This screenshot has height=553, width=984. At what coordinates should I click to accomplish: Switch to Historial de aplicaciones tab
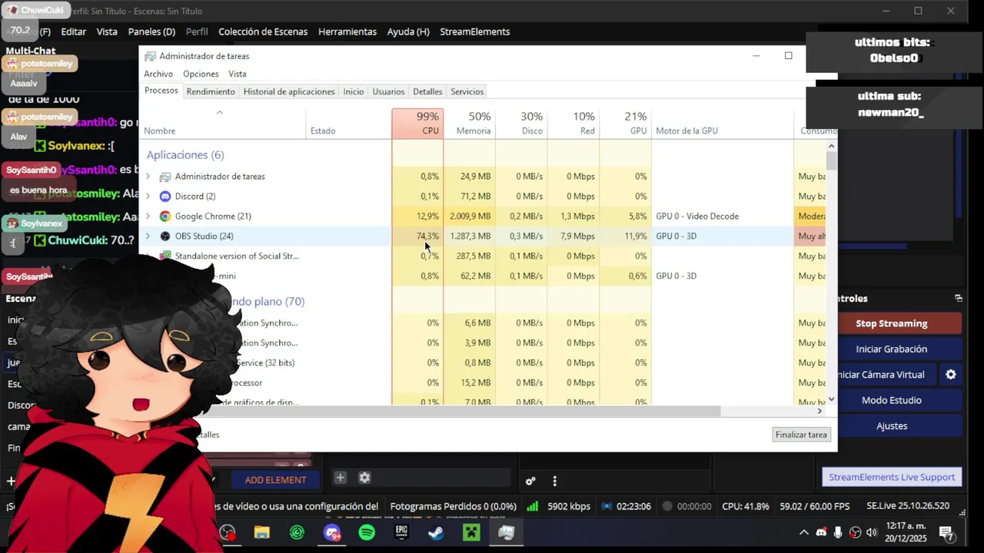point(289,91)
